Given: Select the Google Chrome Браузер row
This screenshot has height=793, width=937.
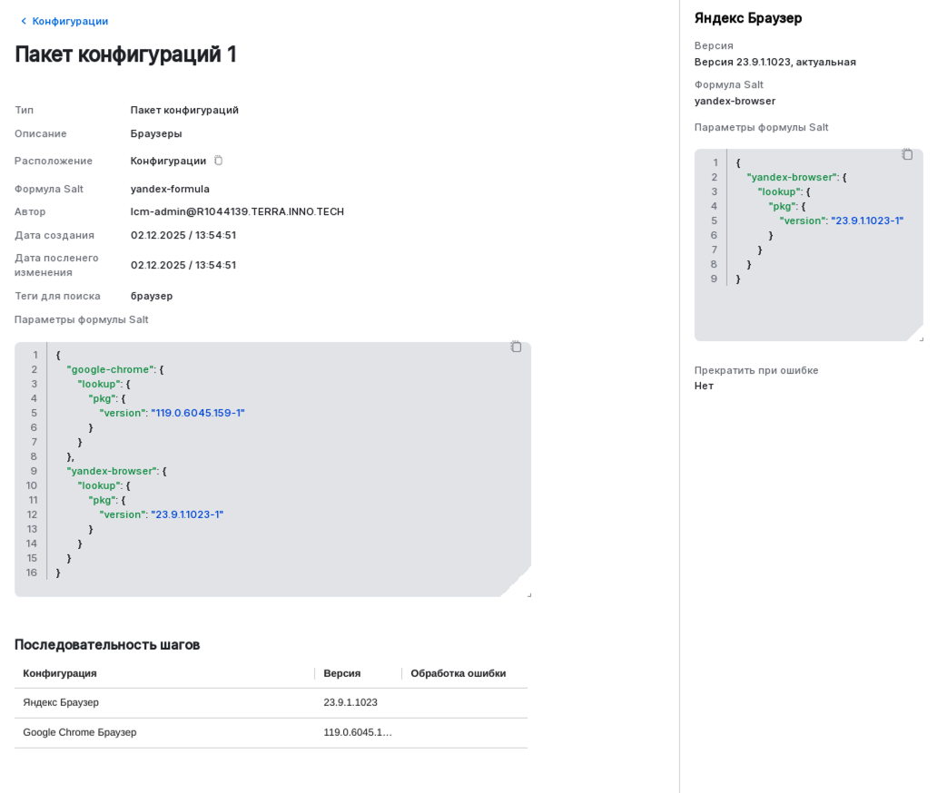Looking at the screenshot, I should (79, 731).
